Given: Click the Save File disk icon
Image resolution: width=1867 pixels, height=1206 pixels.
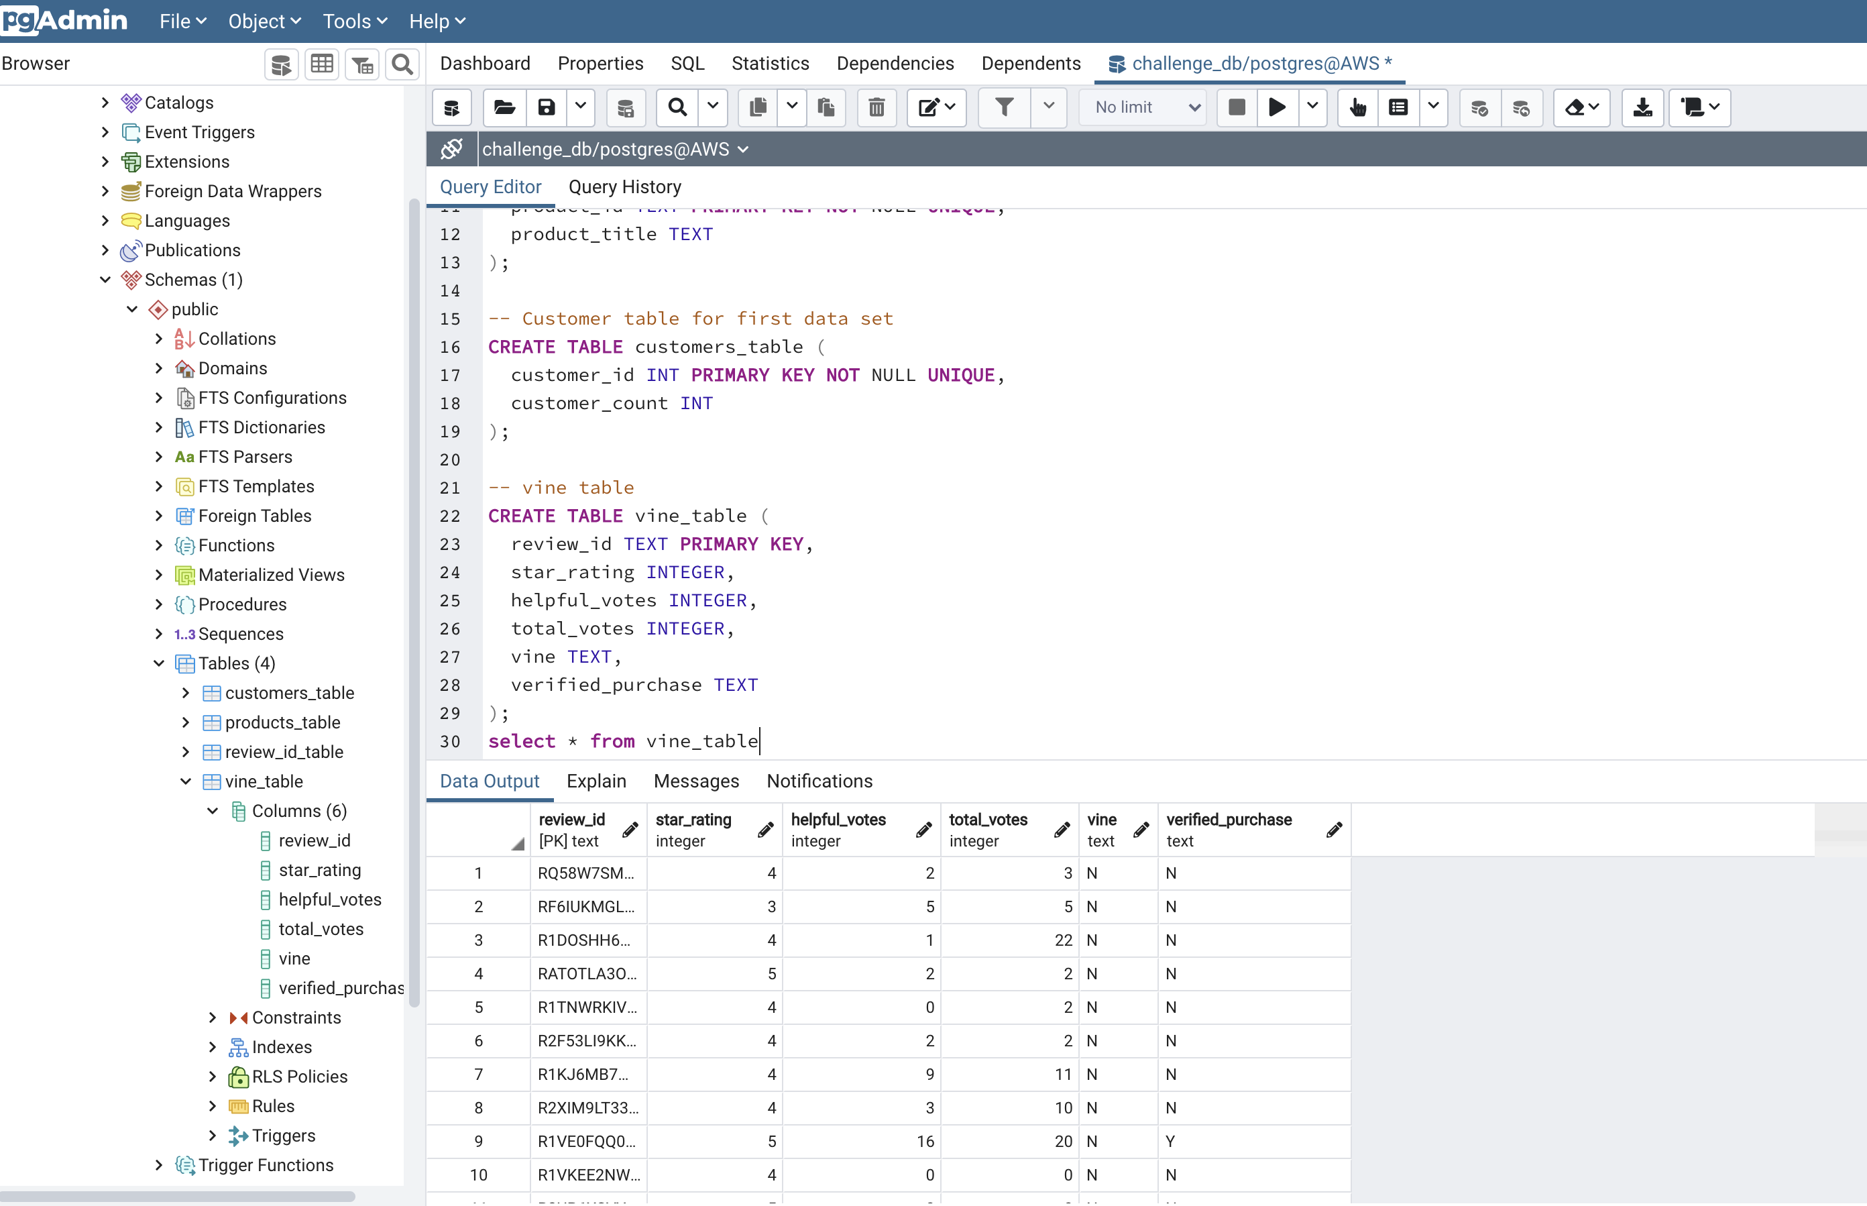Looking at the screenshot, I should 547,107.
